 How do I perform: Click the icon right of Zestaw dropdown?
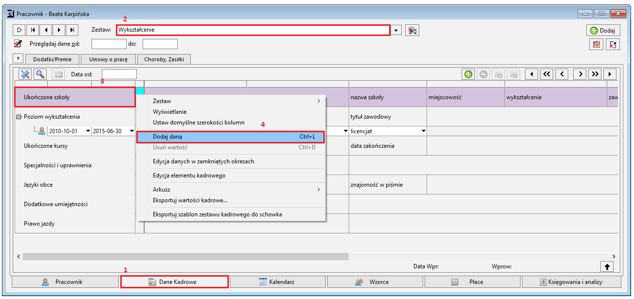pyautogui.click(x=412, y=30)
